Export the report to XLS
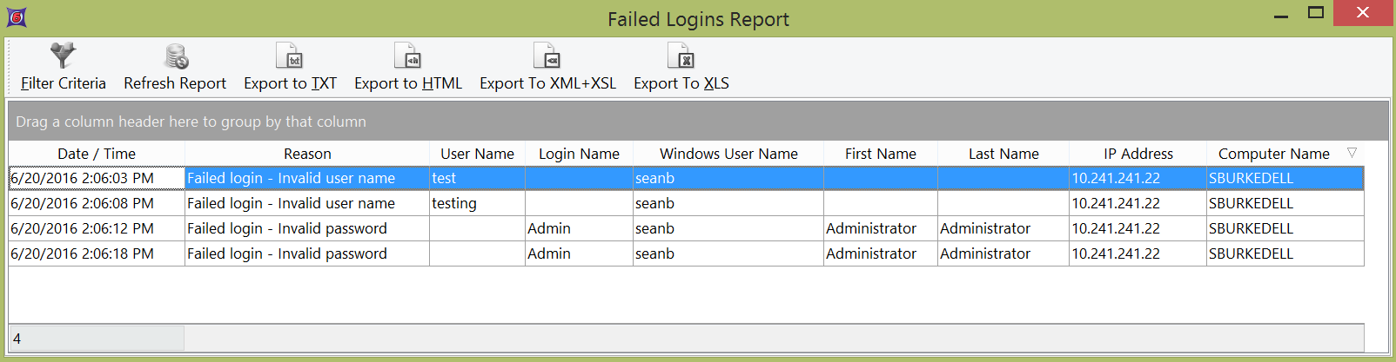1396x362 pixels. pos(681,56)
